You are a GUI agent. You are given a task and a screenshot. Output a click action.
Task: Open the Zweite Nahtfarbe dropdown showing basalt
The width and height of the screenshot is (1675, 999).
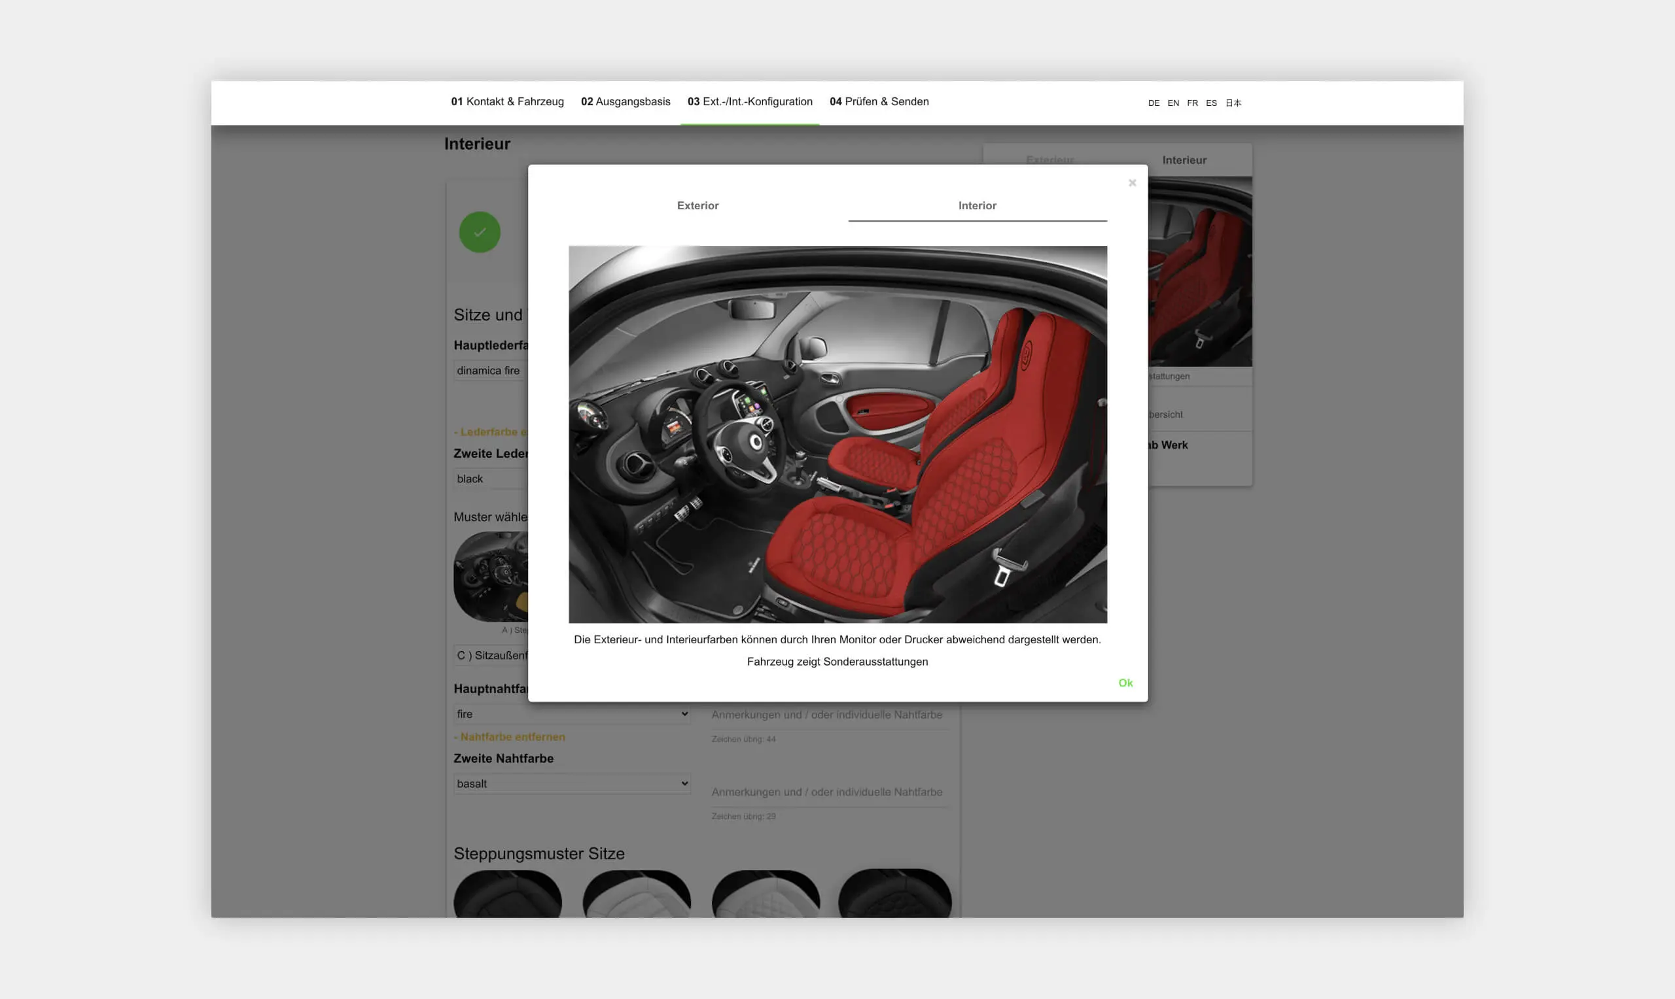(572, 784)
